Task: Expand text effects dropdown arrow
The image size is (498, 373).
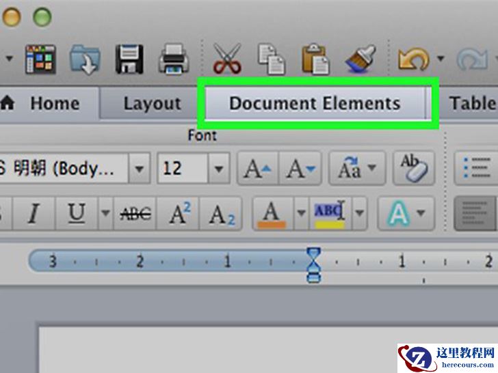Action: 421,213
